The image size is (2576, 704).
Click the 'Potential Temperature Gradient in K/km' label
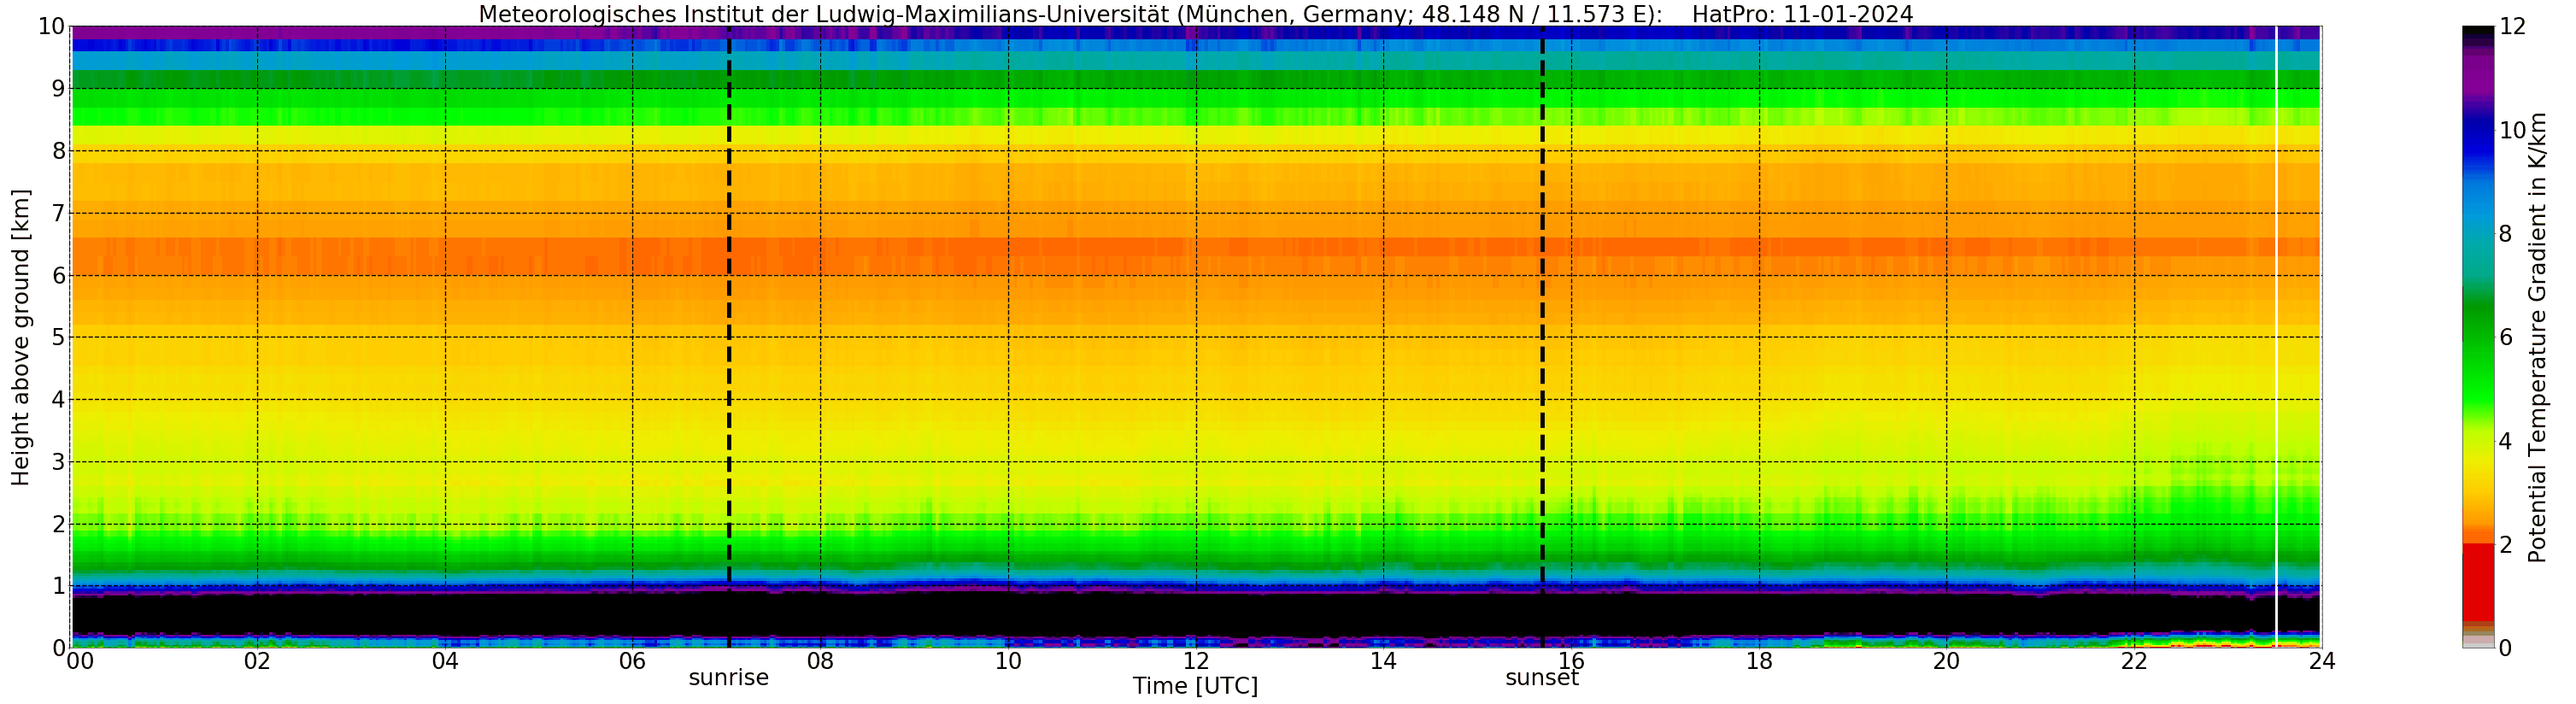click(2537, 337)
